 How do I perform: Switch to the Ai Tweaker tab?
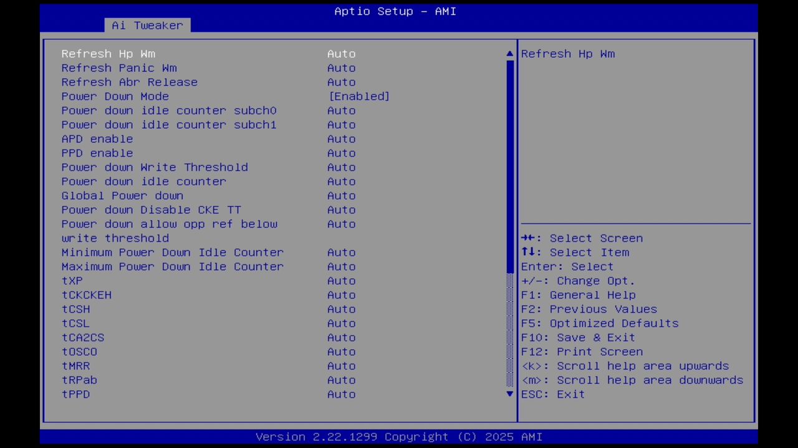(x=147, y=25)
